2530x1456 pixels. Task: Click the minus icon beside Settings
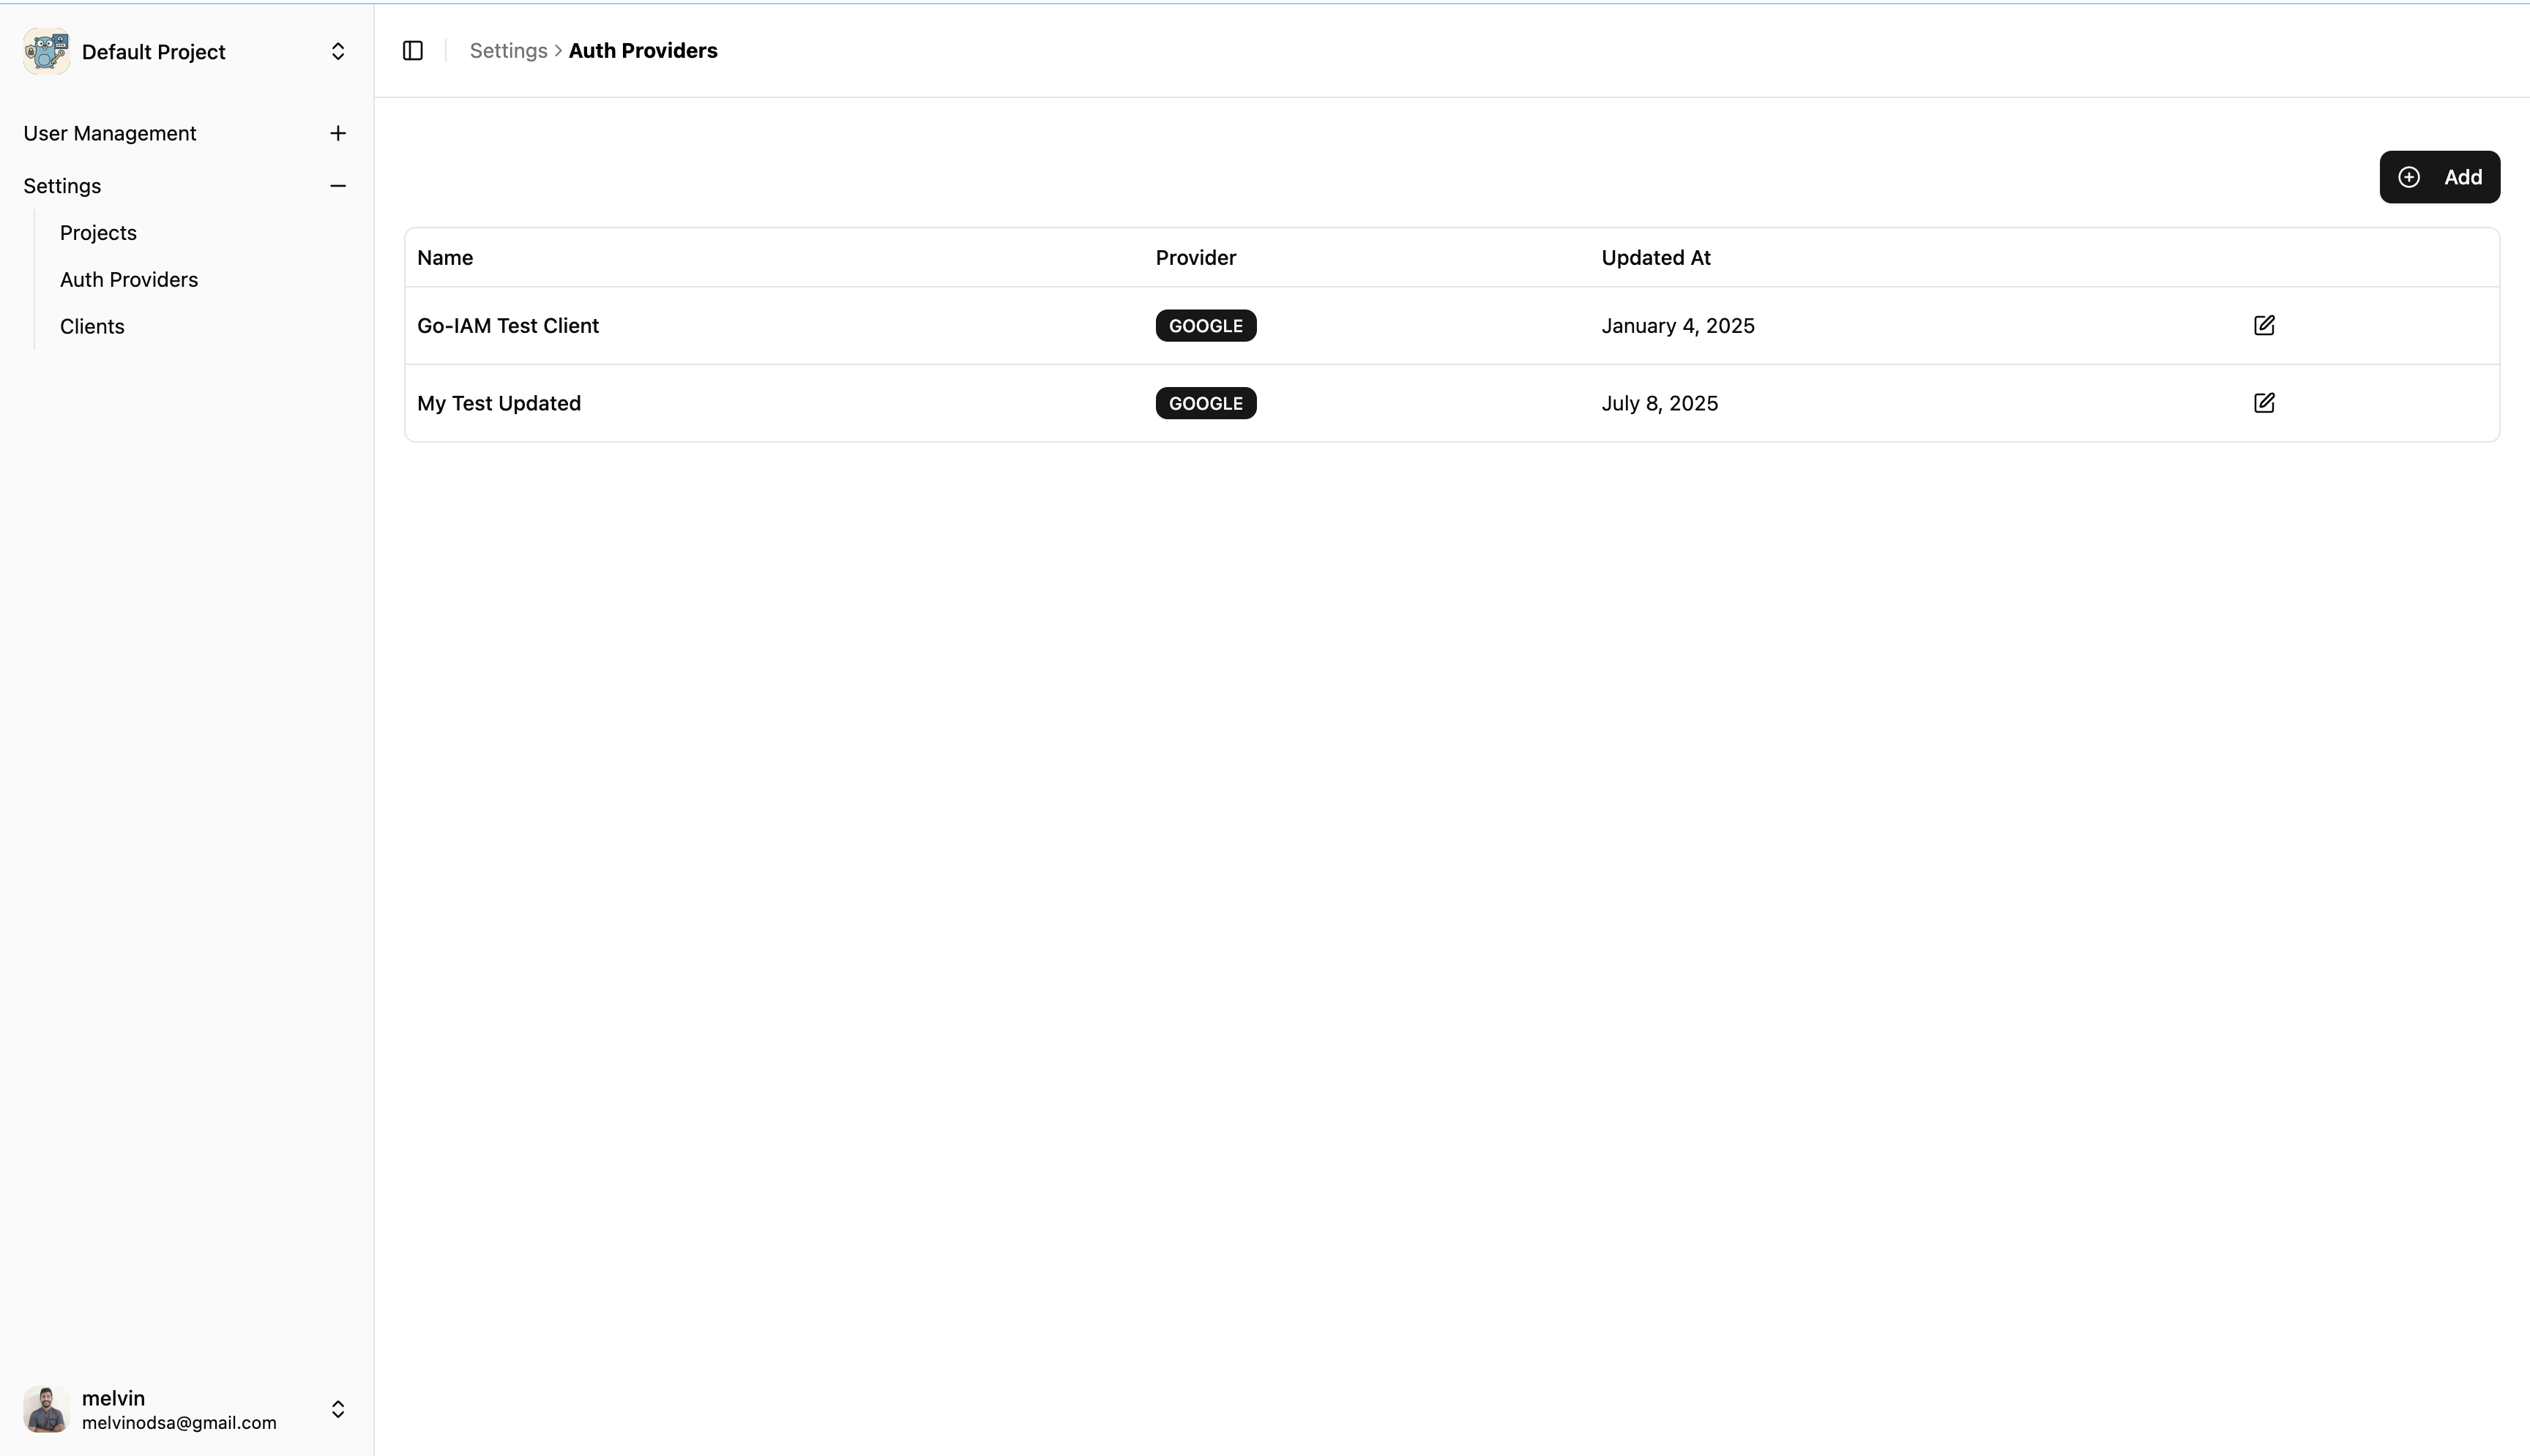click(337, 185)
